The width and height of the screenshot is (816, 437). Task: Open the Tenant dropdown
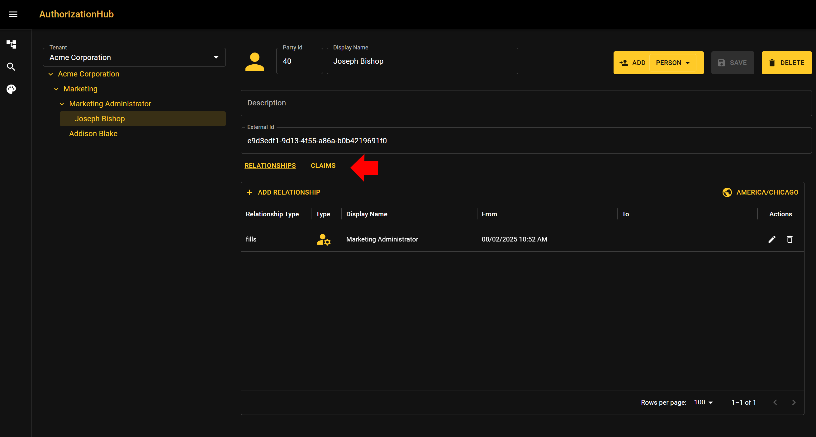[x=134, y=57]
